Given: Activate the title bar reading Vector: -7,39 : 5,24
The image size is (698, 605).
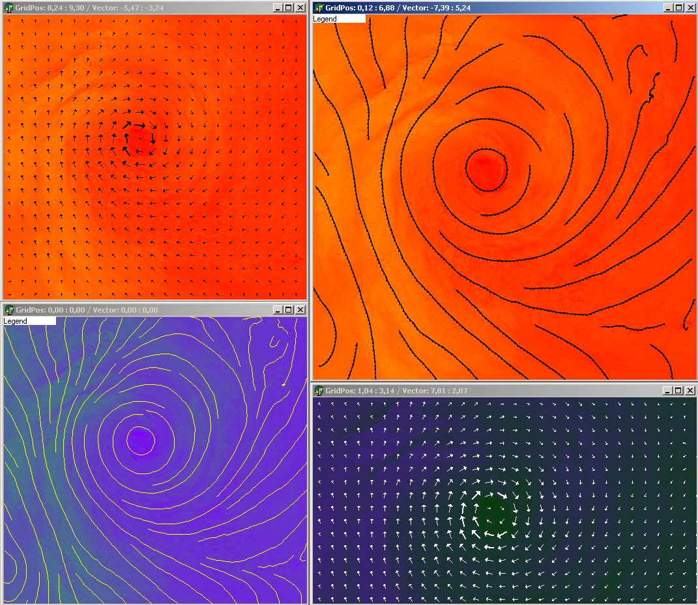Looking at the screenshot, I should (x=443, y=8).
